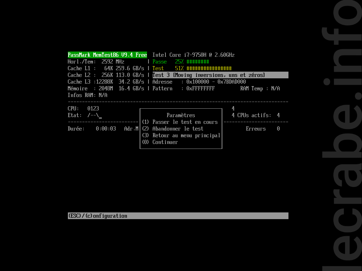Click the green Passe 25% progress bar
The height and width of the screenshot is (271, 362).
181,61
